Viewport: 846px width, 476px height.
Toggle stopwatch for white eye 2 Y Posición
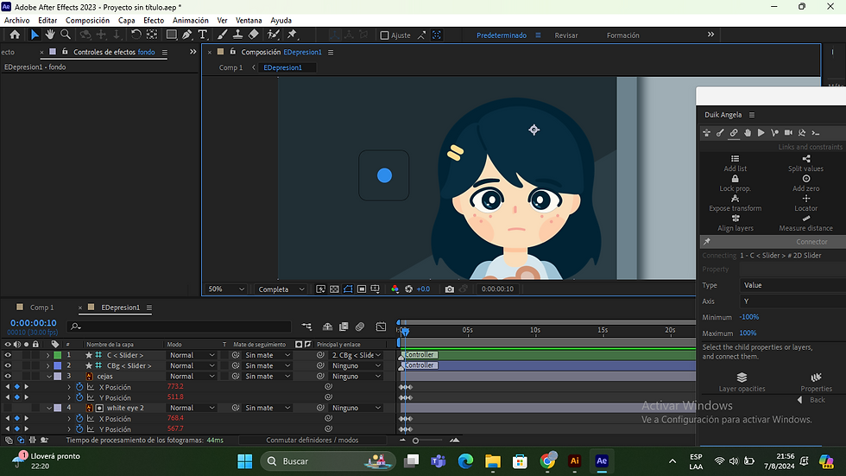(x=79, y=429)
